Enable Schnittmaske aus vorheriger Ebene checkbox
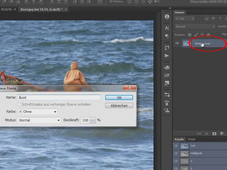This screenshot has height=170, width=227. pos(19,104)
